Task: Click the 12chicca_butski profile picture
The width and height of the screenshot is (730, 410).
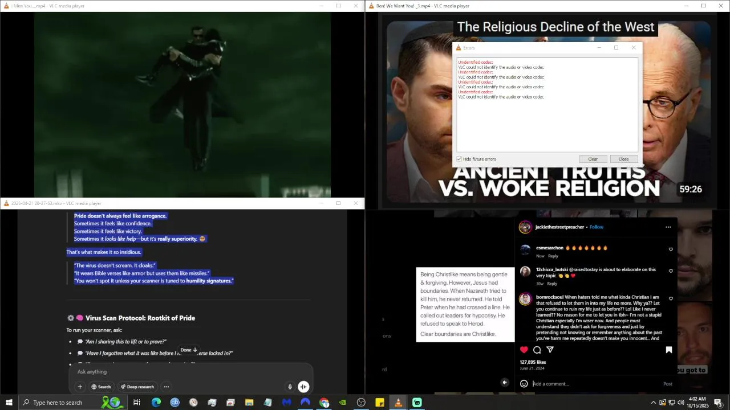Action: (525, 272)
